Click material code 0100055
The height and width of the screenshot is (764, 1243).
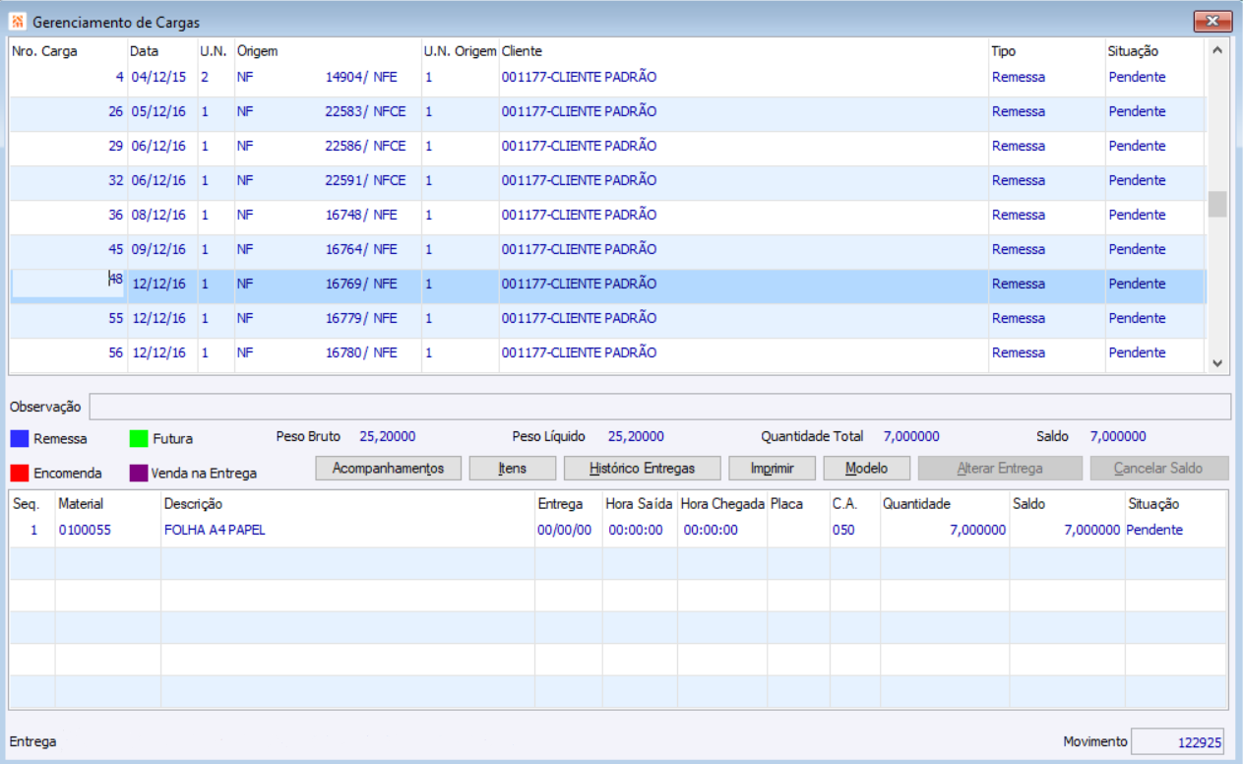[x=85, y=530]
